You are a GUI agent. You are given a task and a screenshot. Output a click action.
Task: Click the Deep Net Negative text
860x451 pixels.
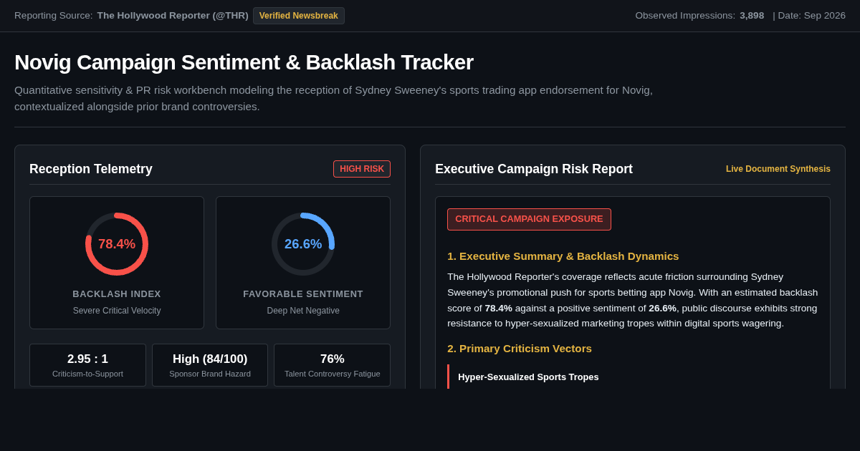(303, 311)
